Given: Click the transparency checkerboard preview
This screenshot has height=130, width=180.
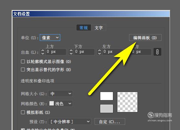Looking at the screenshot, I should 127,102.
